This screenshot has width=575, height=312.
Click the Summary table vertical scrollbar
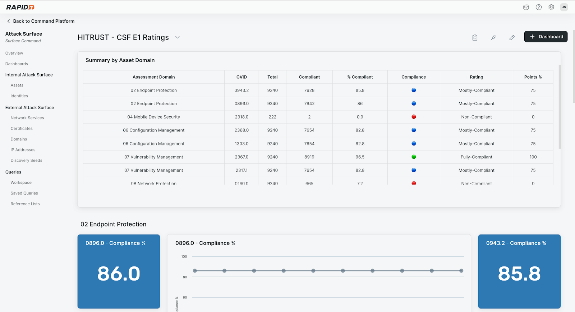tap(559, 107)
